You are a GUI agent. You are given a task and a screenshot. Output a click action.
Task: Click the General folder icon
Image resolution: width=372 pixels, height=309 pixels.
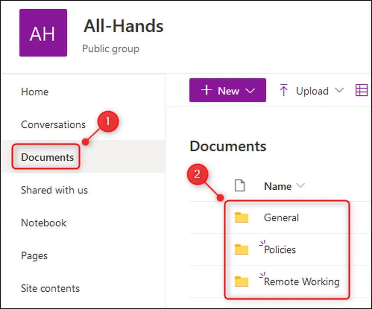click(x=241, y=218)
